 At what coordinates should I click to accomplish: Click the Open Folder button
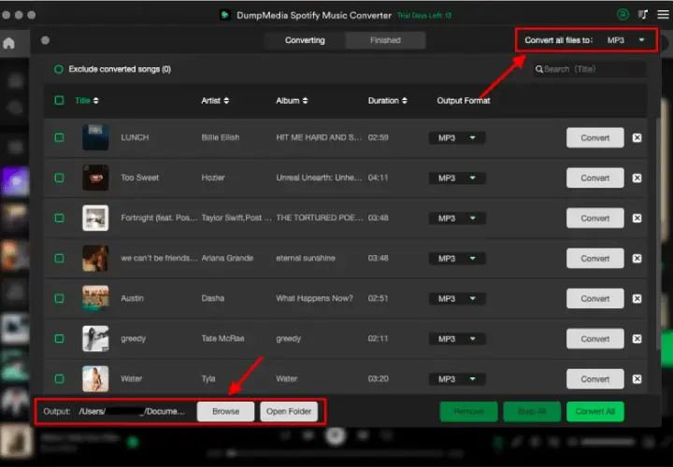(289, 411)
